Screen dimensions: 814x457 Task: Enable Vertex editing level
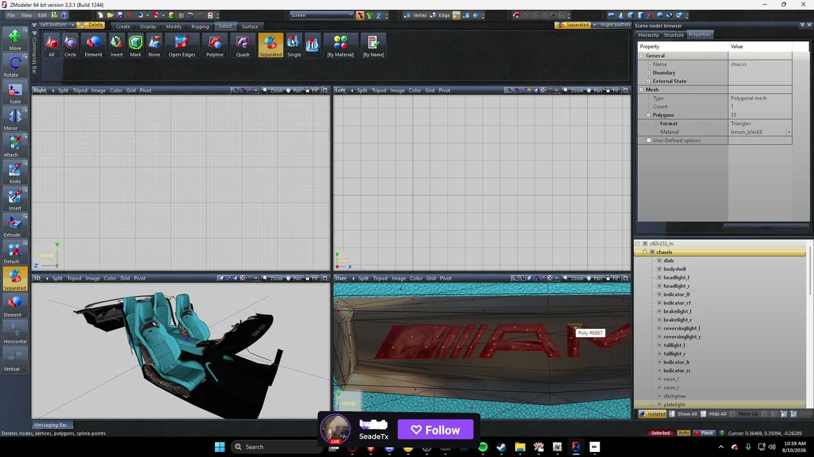(416, 15)
